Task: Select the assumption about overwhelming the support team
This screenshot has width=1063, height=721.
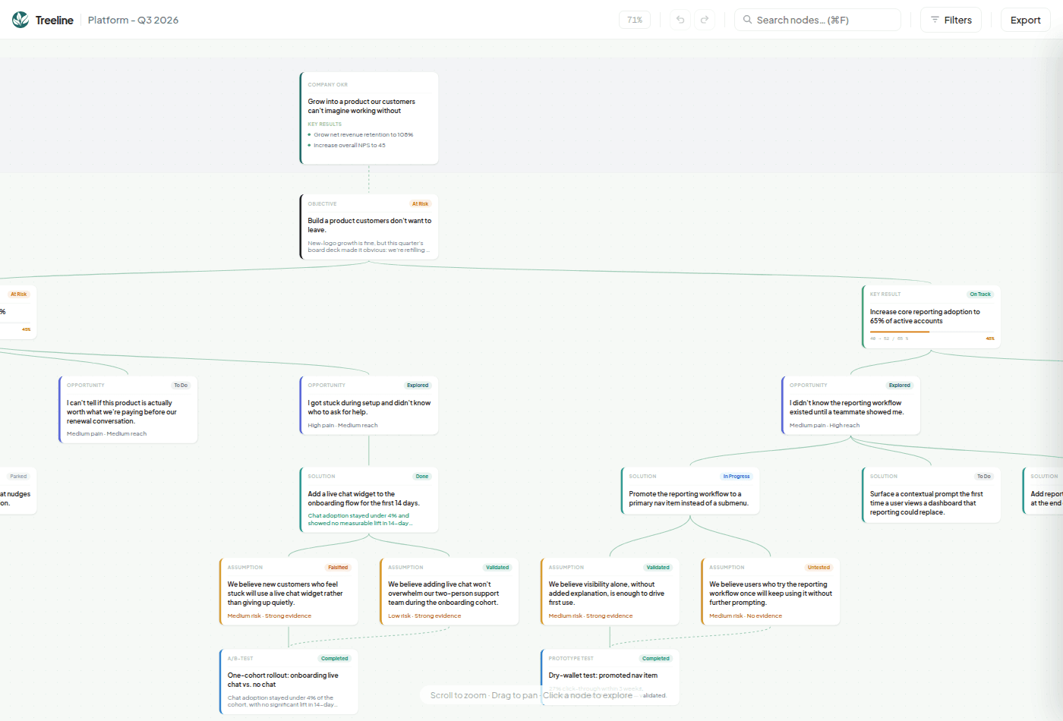Action: [x=449, y=591]
